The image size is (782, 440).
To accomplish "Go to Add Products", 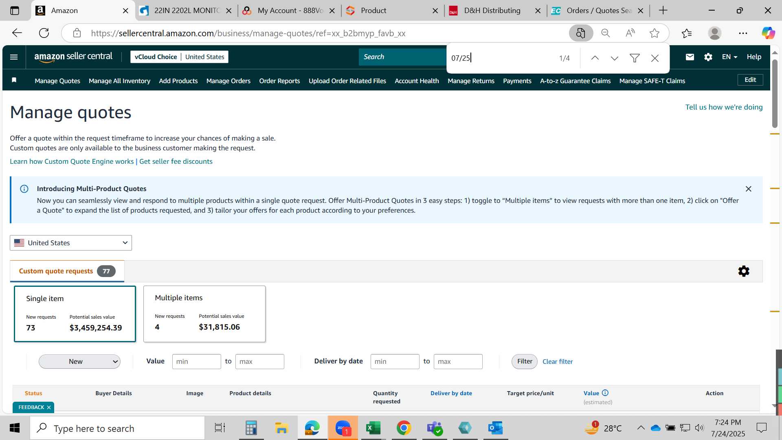I will (178, 81).
